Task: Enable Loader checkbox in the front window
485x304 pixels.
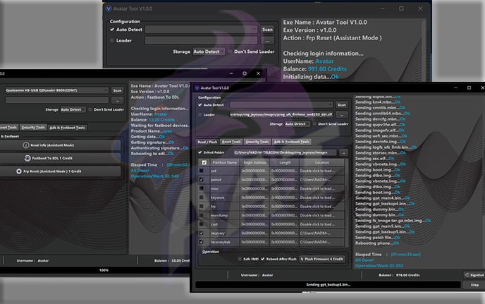Action: click(x=199, y=115)
